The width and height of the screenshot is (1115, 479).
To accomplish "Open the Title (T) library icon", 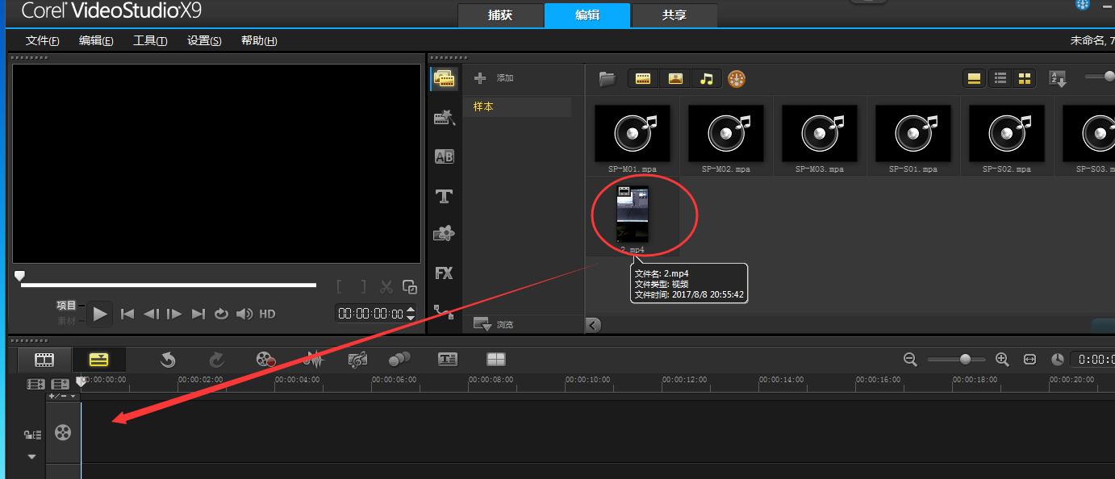I will tap(444, 196).
